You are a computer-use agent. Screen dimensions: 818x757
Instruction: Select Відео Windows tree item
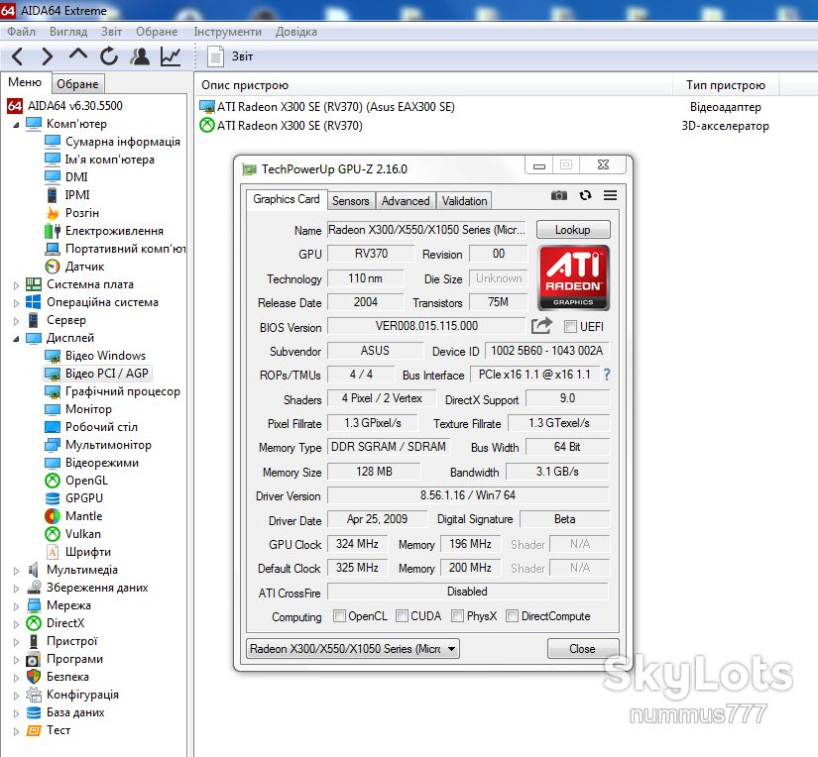[95, 356]
